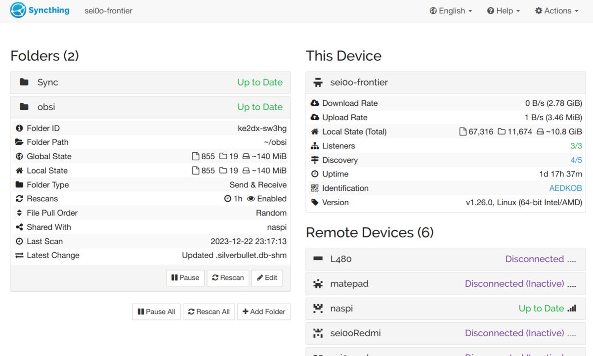This screenshot has width=593, height=356.
Task: Expand the naspi remote device
Action: point(446,309)
